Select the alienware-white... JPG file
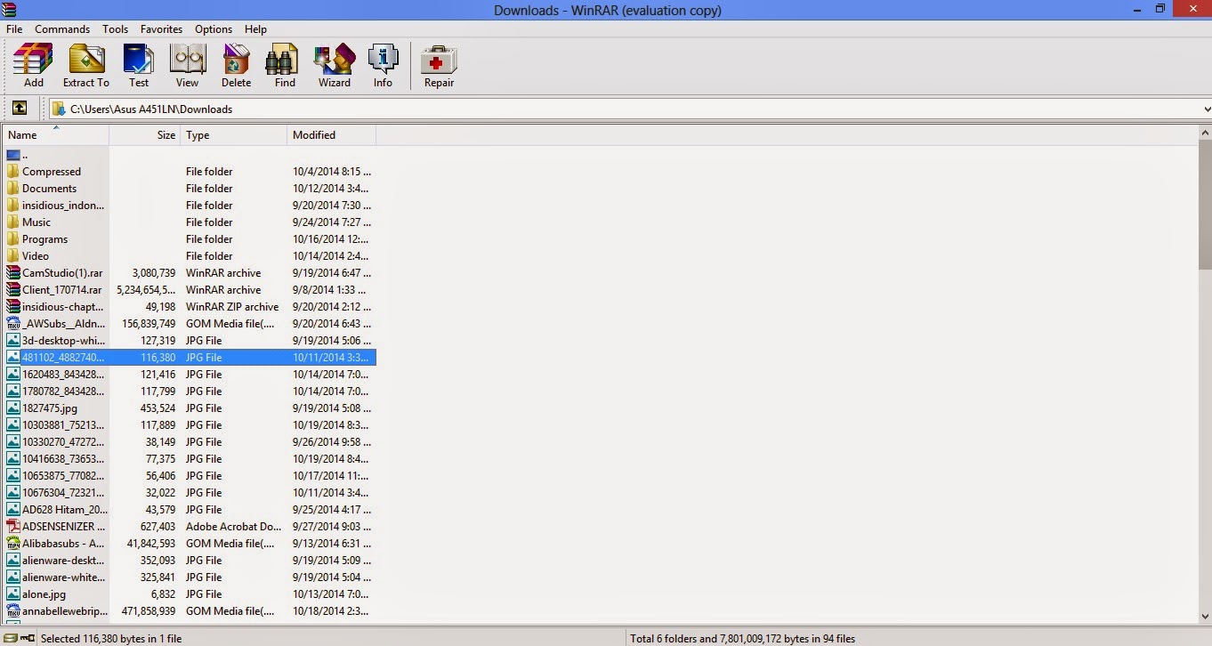Screen dimensions: 1212x646 190,577
